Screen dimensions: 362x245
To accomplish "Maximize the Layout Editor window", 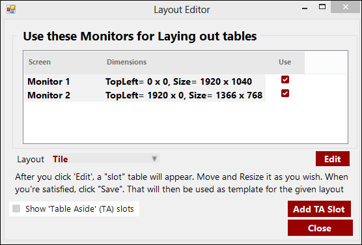I will coord(322,7).
